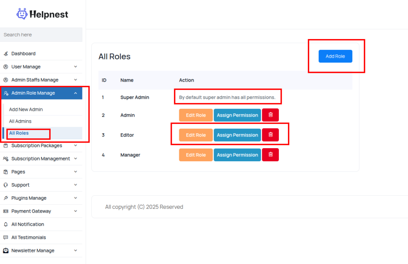Click trash icon in the Editor row
This screenshot has height=264, width=408.
tap(271, 135)
